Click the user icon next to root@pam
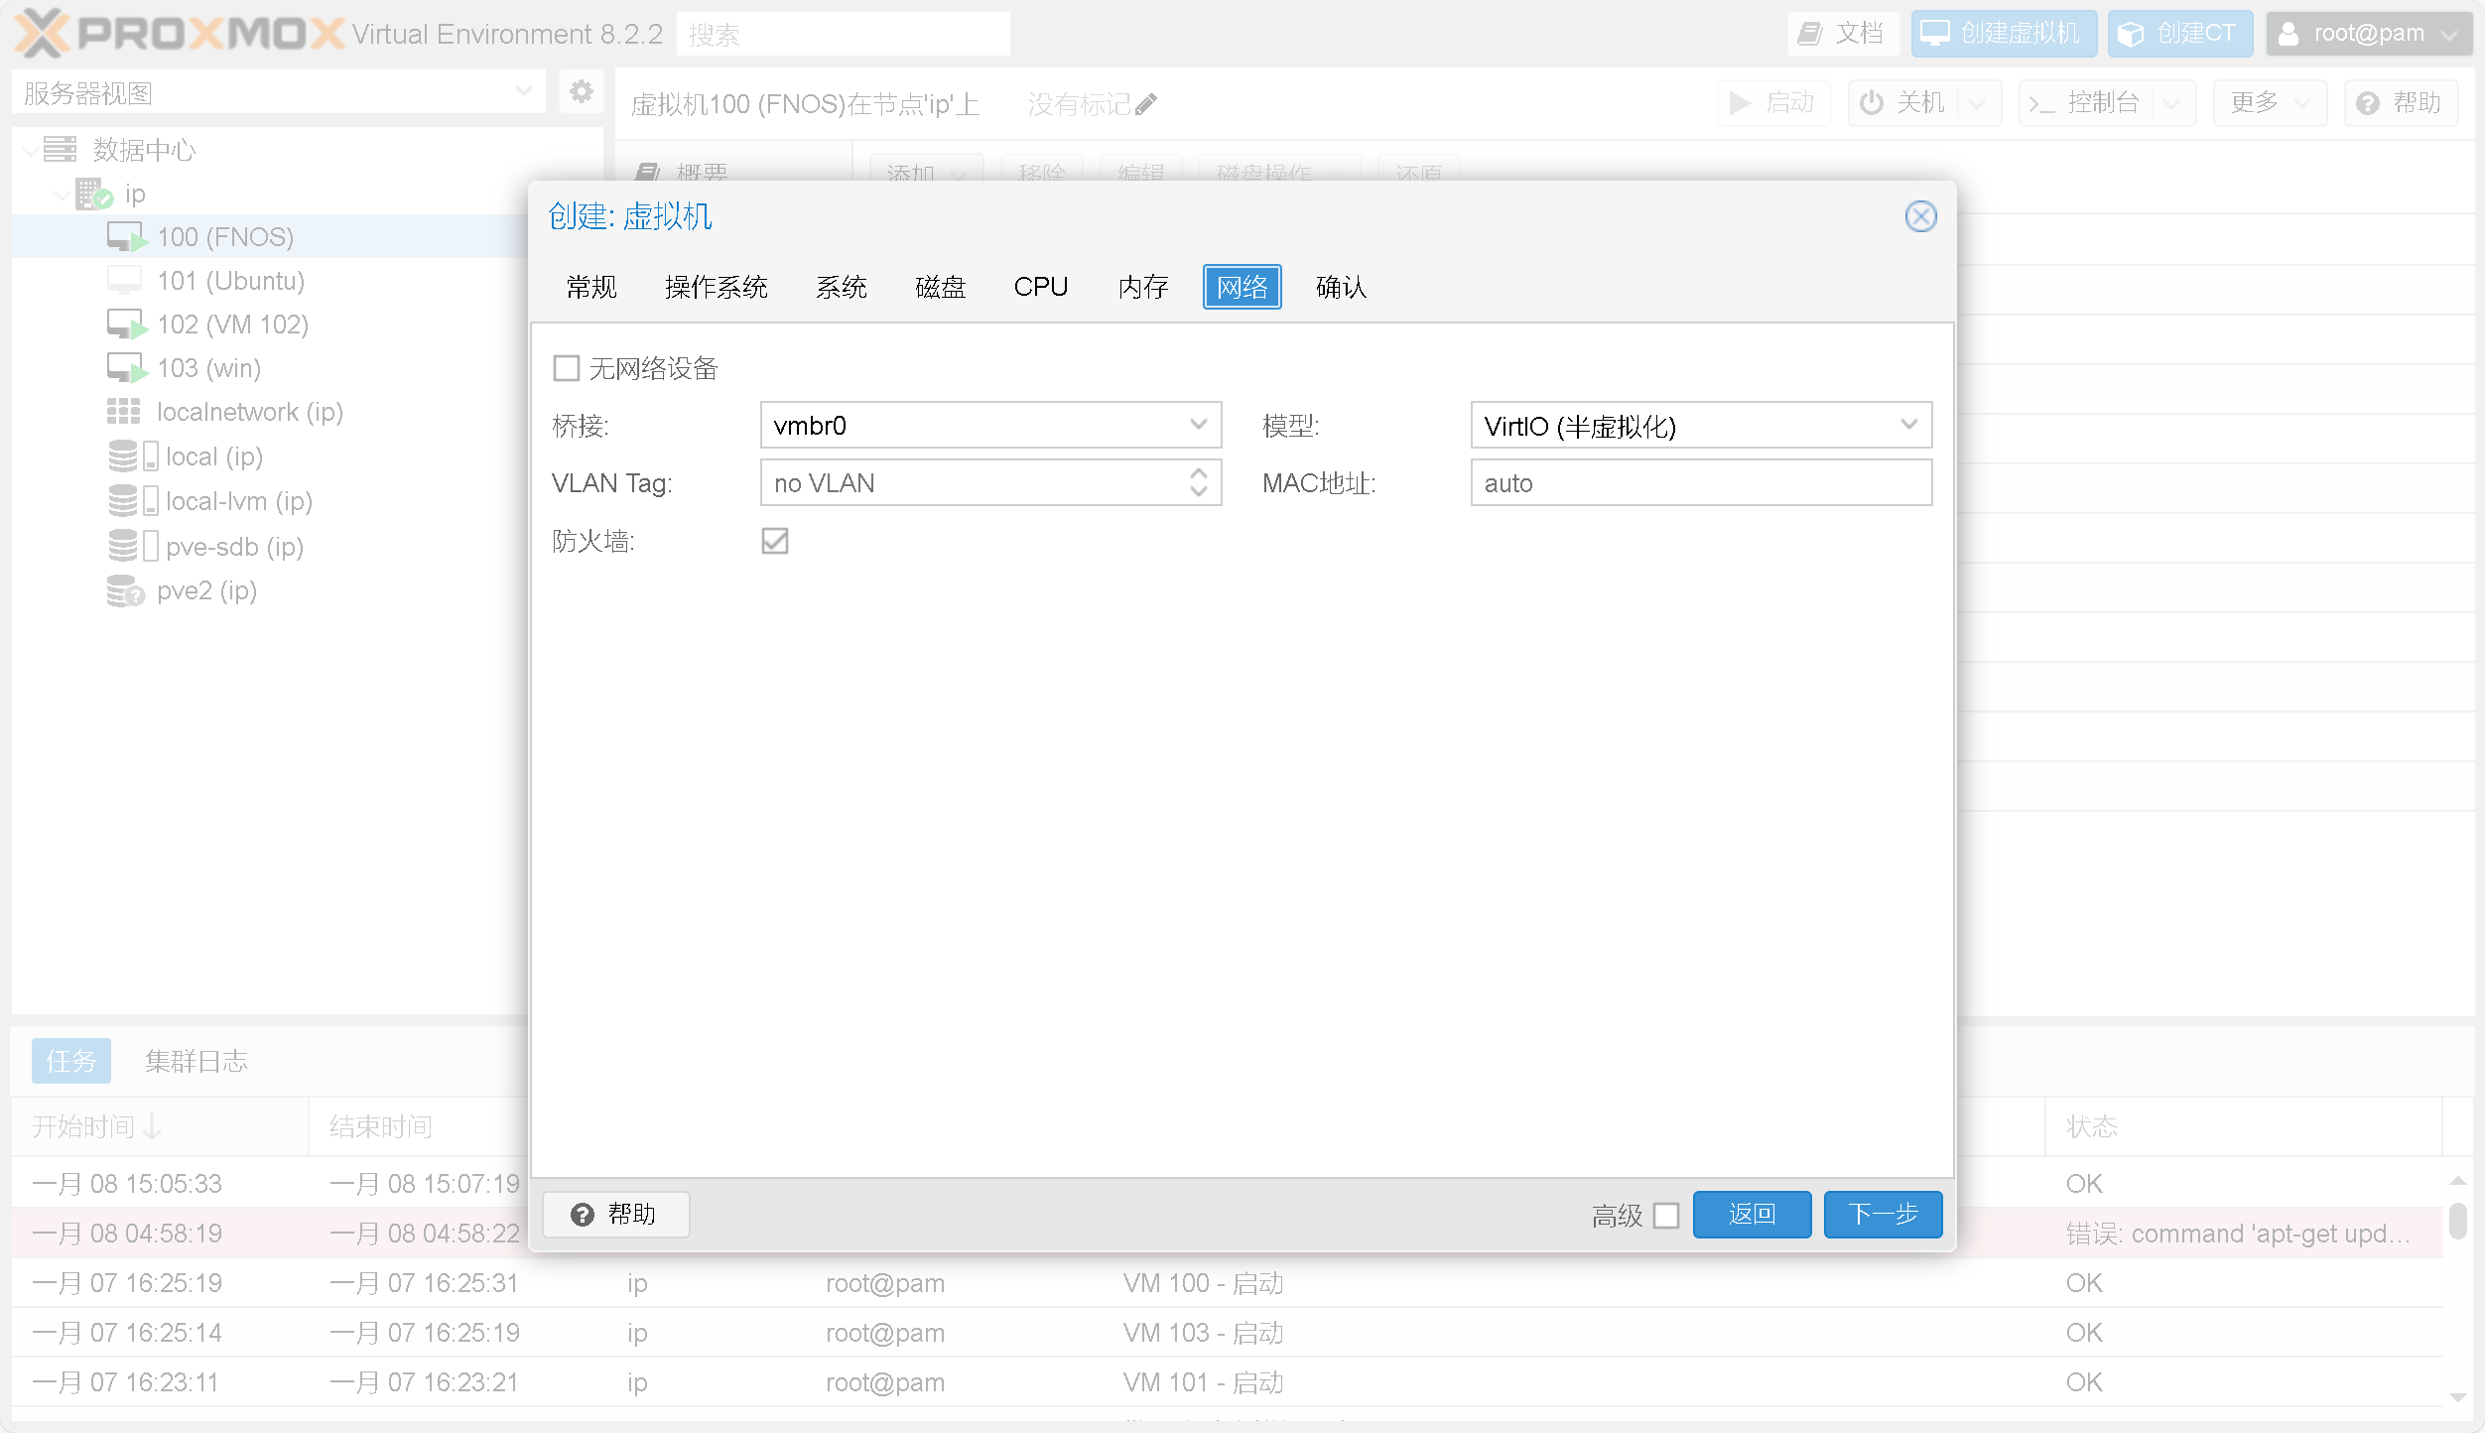 (x=2289, y=34)
